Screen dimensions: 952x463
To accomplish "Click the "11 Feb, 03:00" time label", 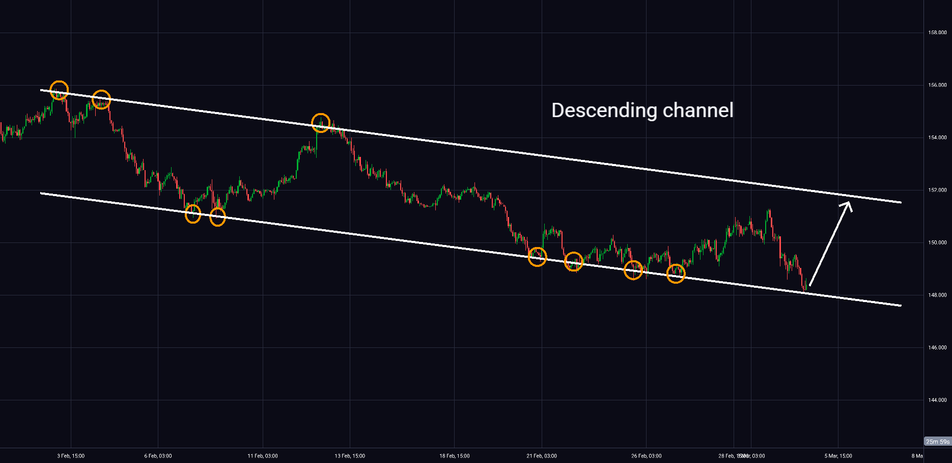I will tap(263, 456).
